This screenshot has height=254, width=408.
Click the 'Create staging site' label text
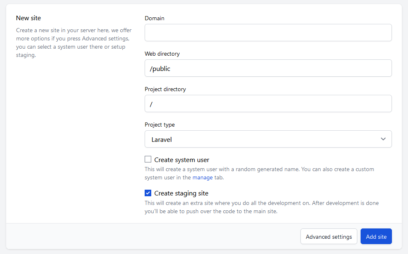coord(181,193)
